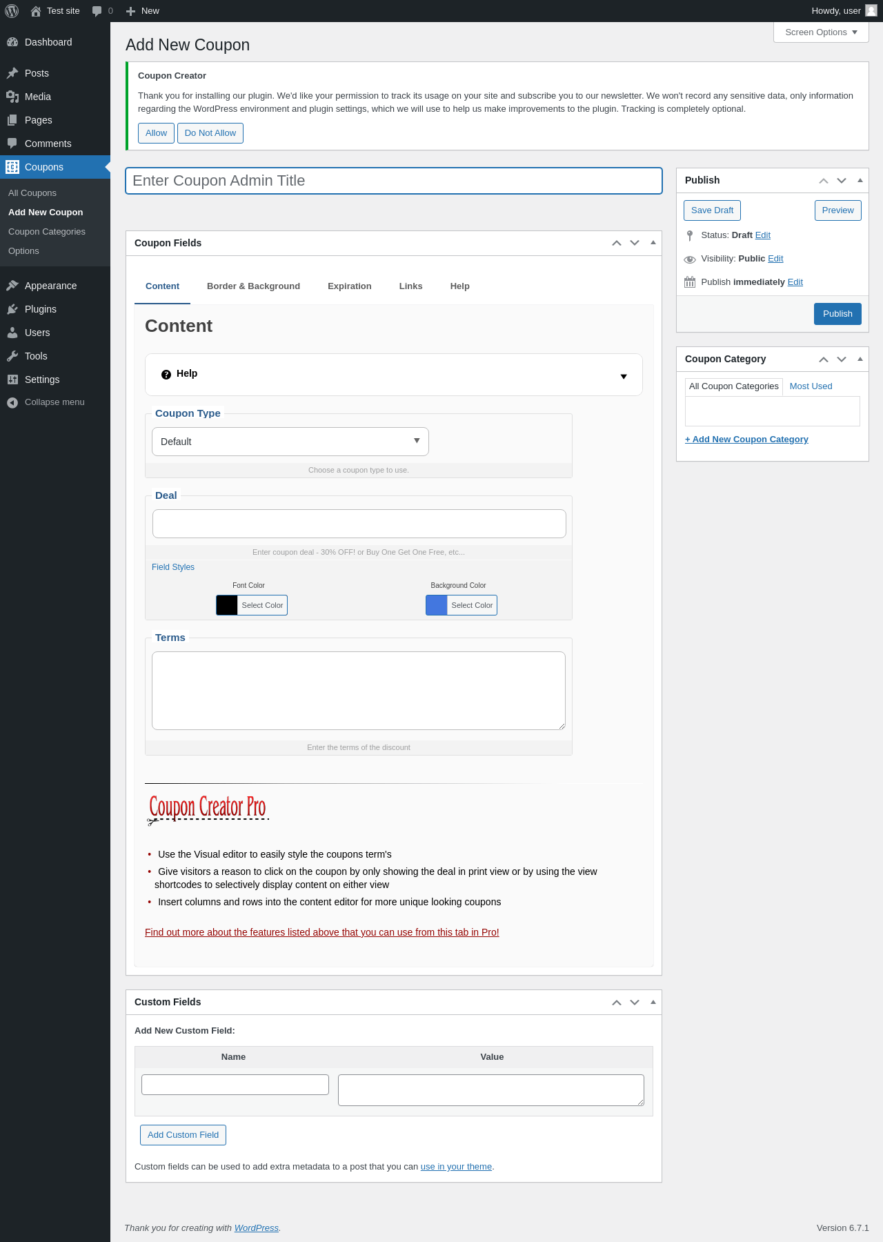Open the Screen Options dropdown
The image size is (883, 1242).
pyautogui.click(x=821, y=32)
